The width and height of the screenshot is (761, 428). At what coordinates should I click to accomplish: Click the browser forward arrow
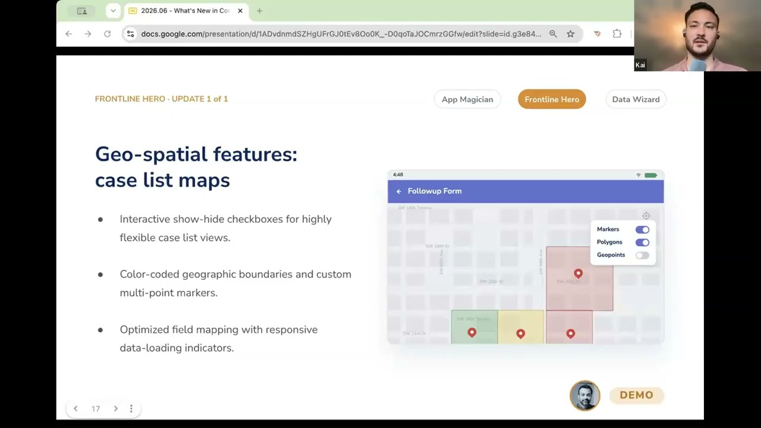tap(88, 34)
